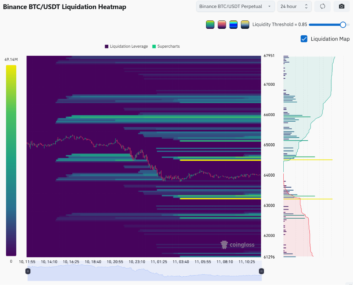Click the time range overview strip
The width and height of the screenshot is (353, 285).
point(145,273)
